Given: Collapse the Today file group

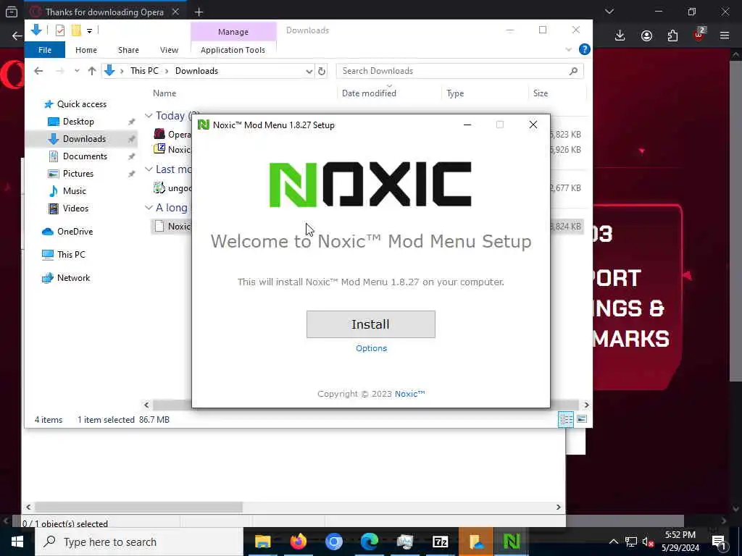Looking at the screenshot, I should (x=149, y=116).
